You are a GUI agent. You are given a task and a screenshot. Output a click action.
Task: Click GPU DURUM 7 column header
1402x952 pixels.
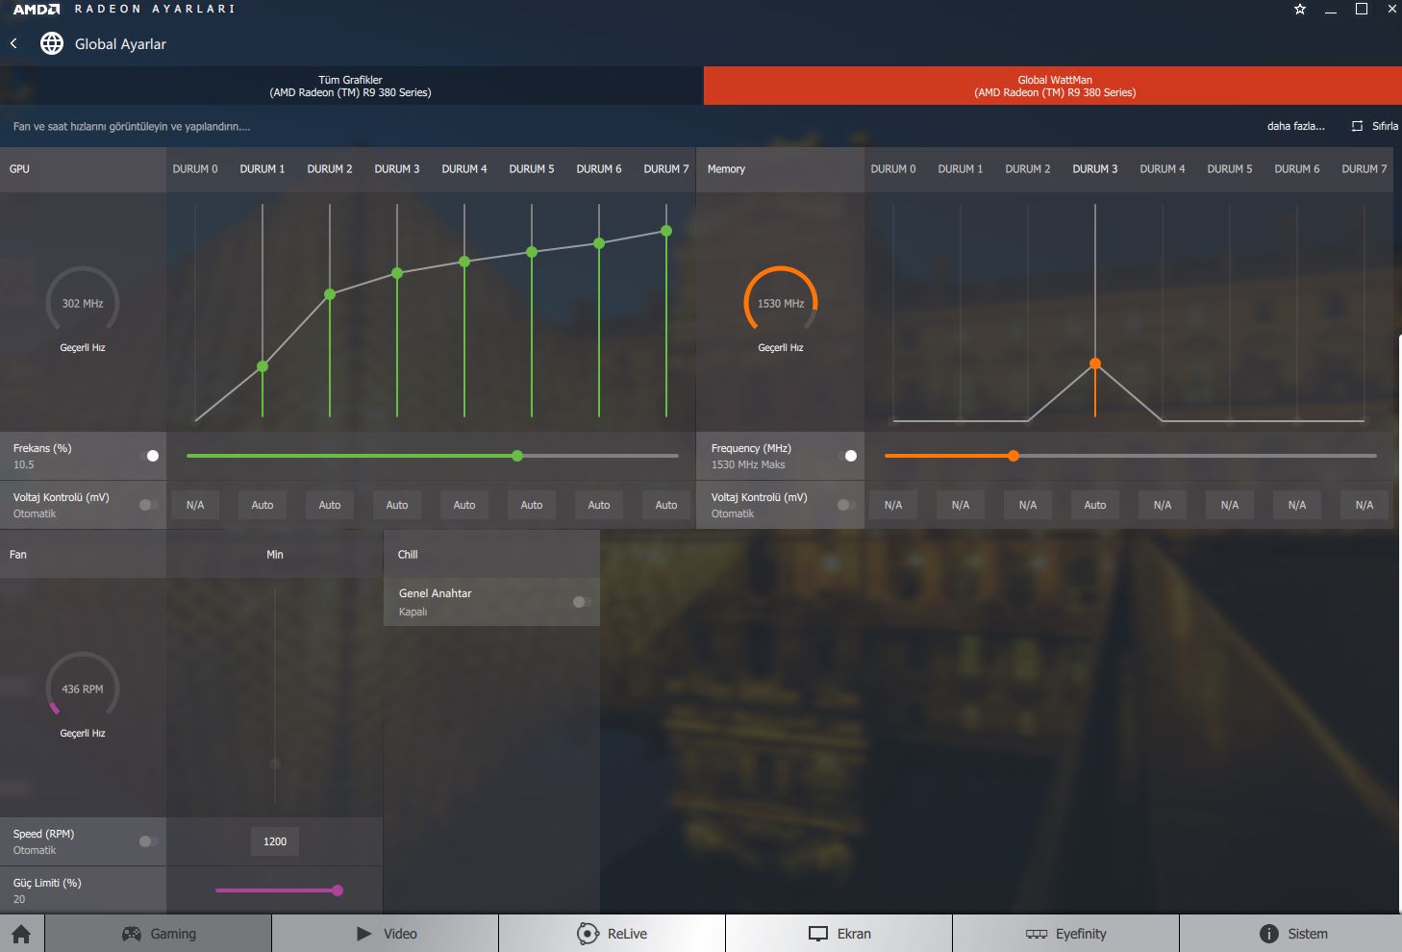(x=666, y=168)
